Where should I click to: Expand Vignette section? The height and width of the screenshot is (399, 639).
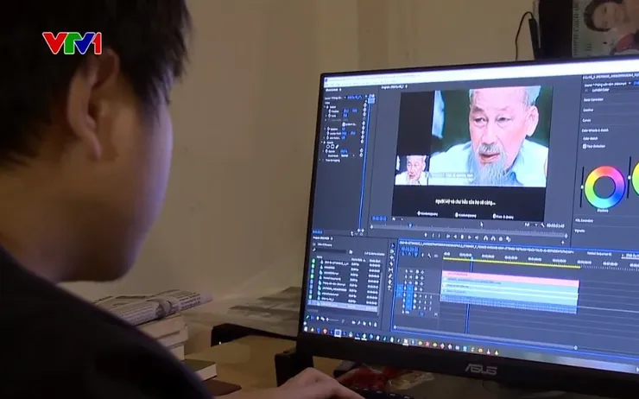(579, 231)
